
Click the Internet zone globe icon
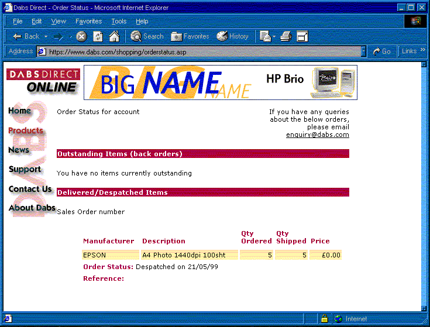click(339, 319)
